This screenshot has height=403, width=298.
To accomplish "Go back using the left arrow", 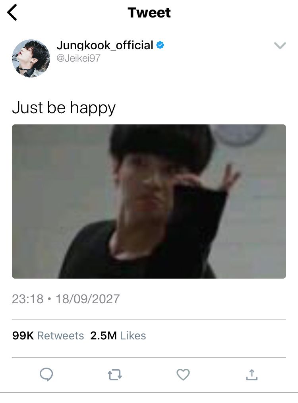I will pos(12,12).
